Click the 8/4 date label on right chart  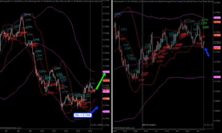pyautogui.click(x=177, y=131)
